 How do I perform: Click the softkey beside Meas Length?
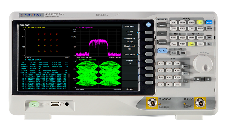pyautogui.click(x=148, y=47)
